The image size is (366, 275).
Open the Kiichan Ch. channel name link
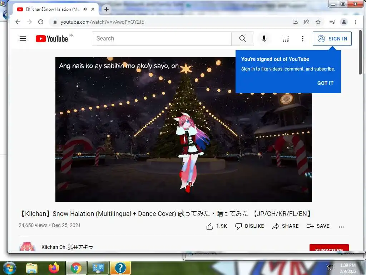67,247
